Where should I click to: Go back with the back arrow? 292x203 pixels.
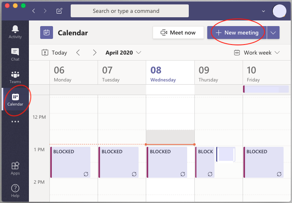[x=33, y=11]
